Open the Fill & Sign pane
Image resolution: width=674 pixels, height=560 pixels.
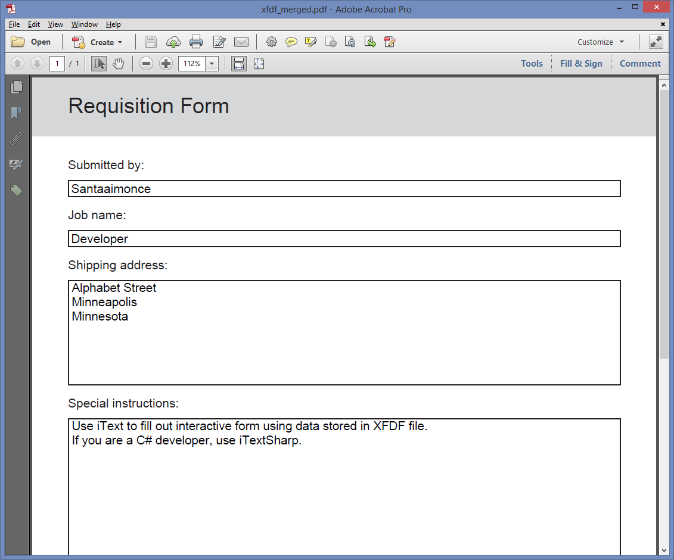tap(581, 64)
